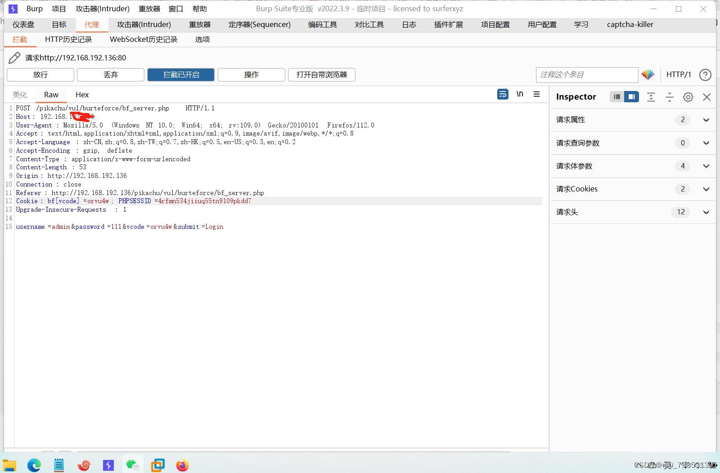Open Microsoft Edge from taskbar
Image resolution: width=720 pixels, height=473 pixels.
click(34, 465)
